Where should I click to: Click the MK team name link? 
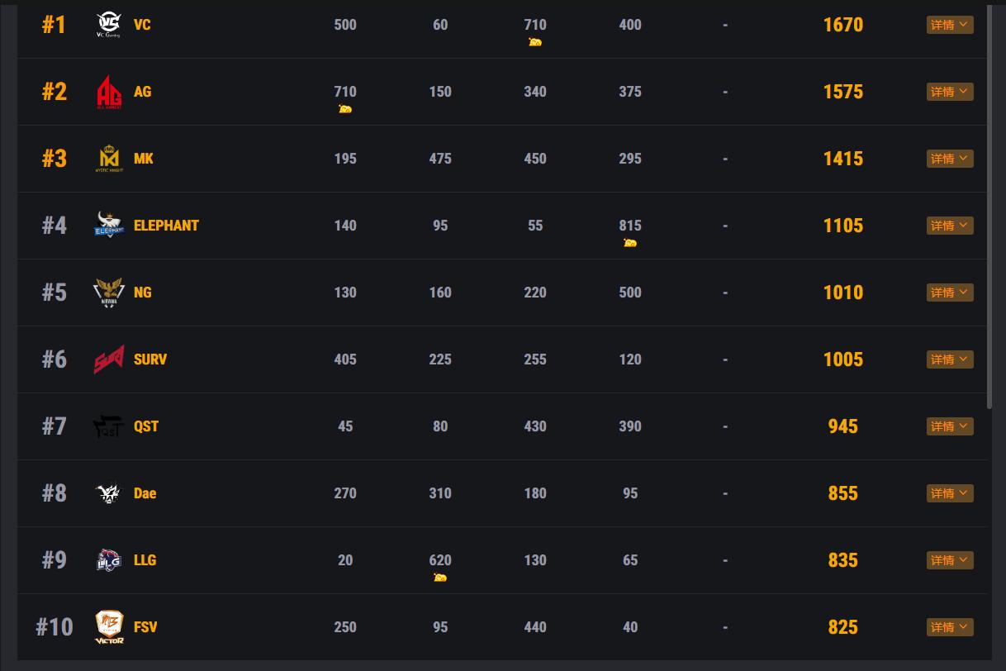144,159
